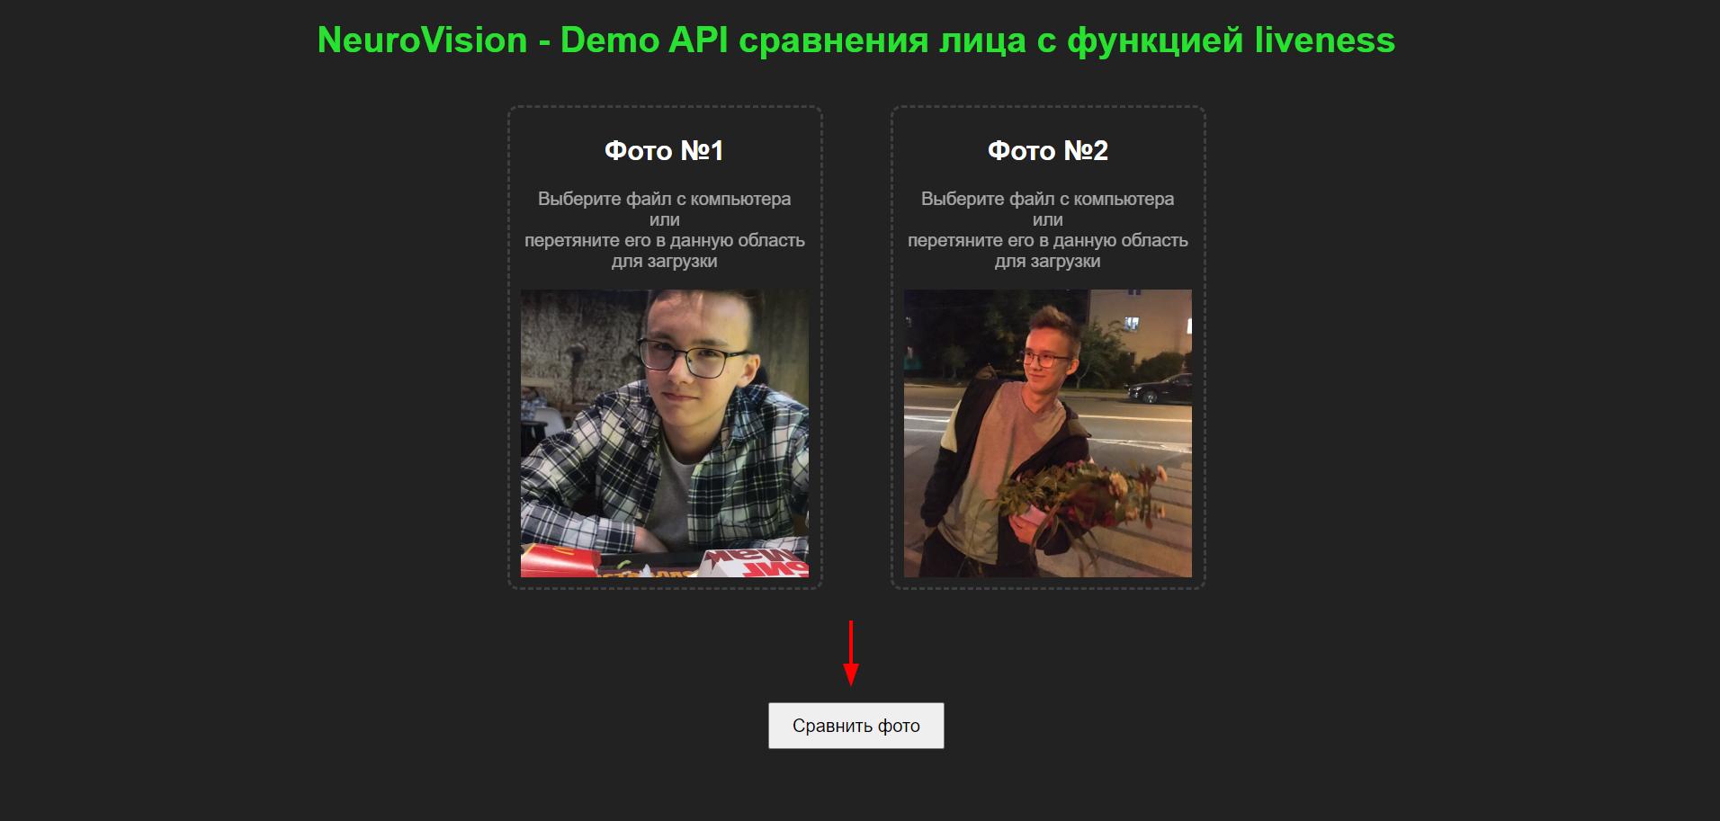Screen dimensions: 1720x821
Task: Click the word "Demo" in the page title
Action: [610, 40]
